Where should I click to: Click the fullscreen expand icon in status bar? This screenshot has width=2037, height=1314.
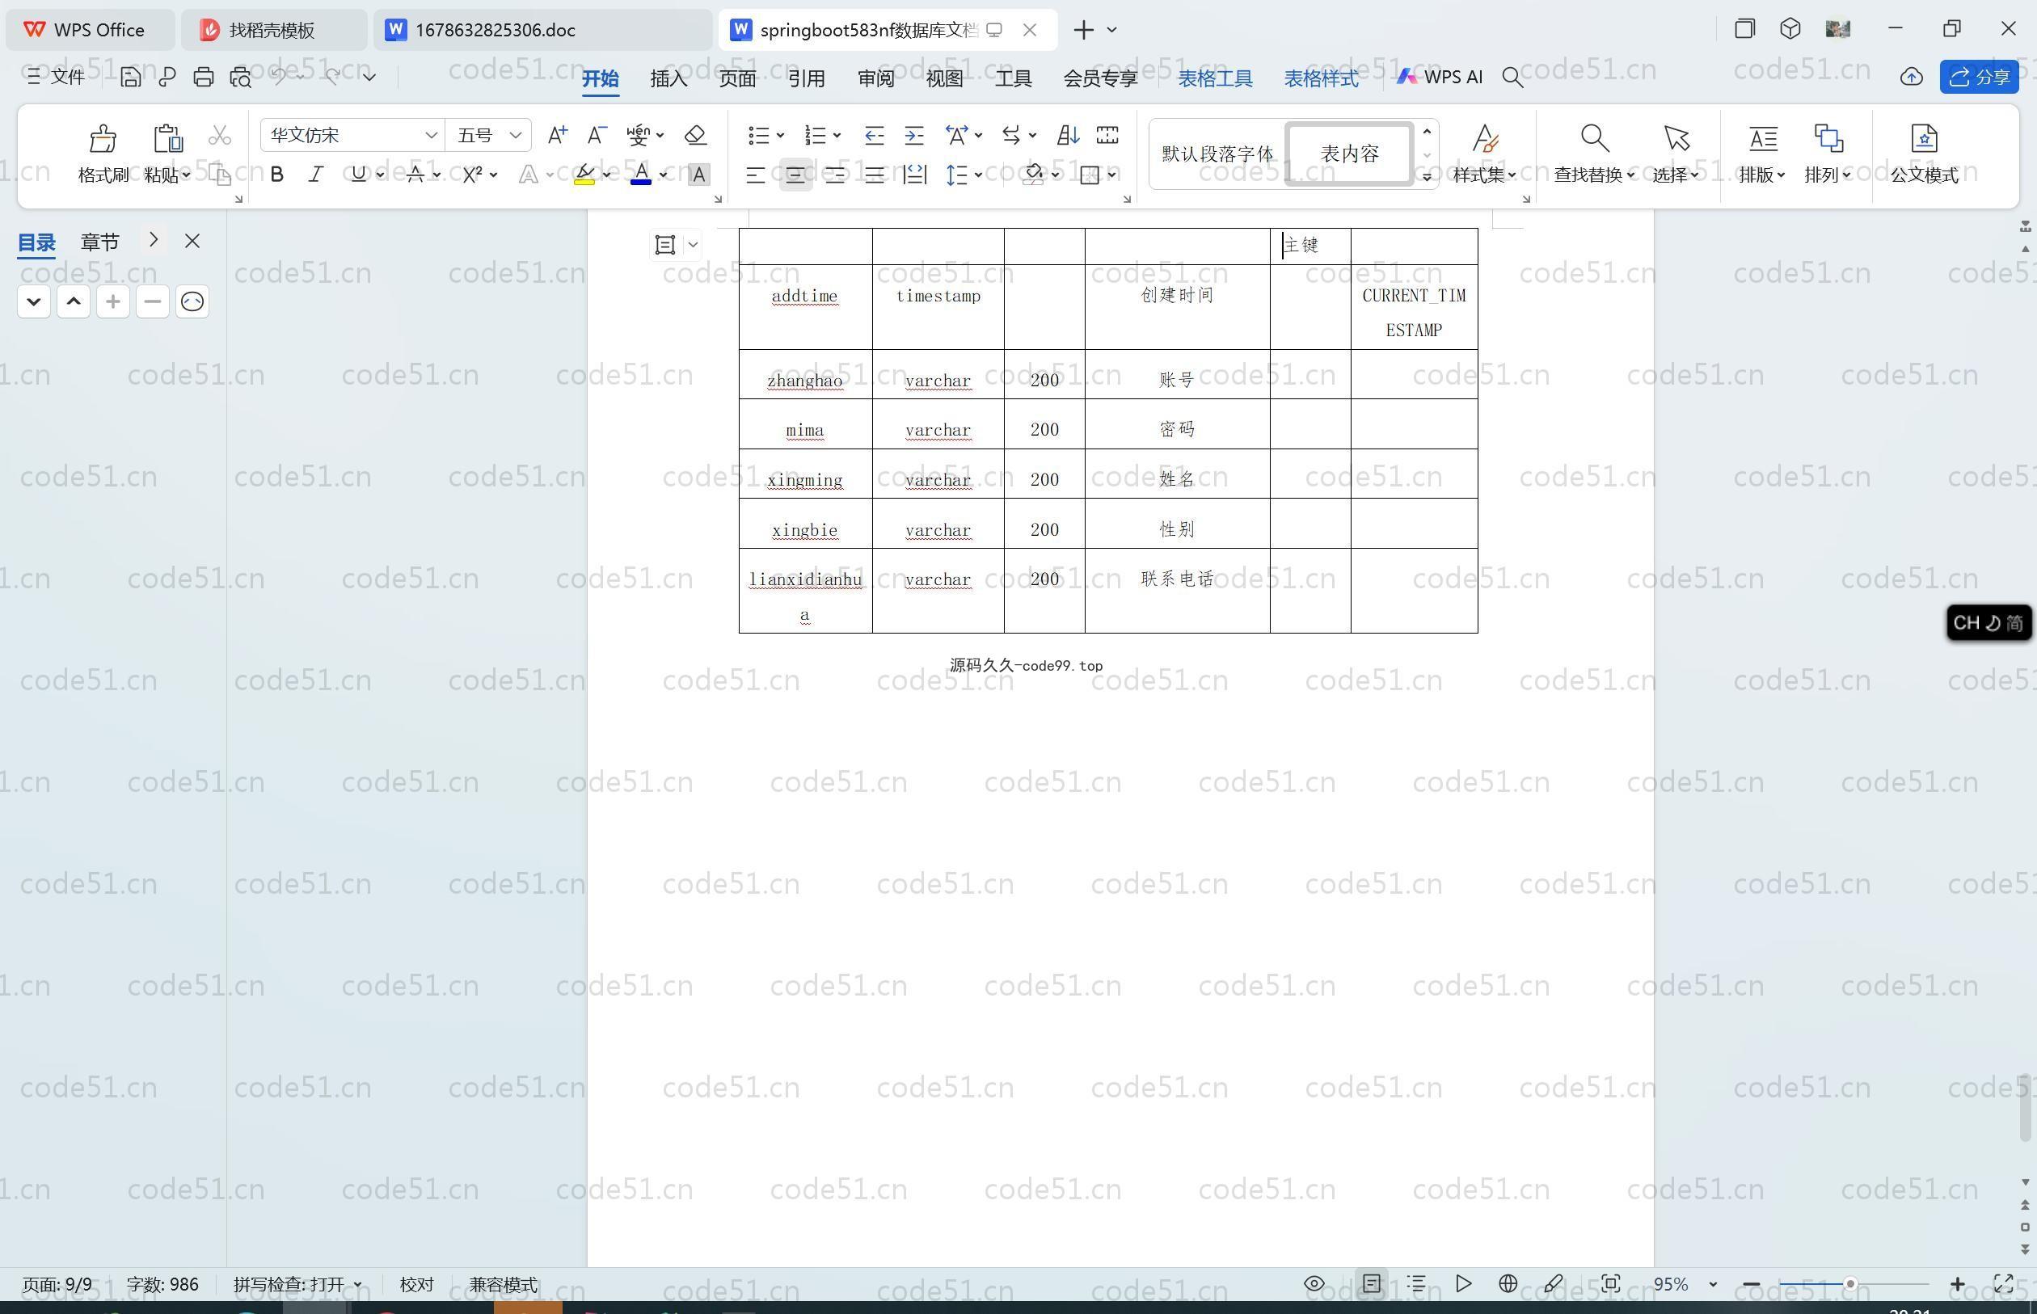2003,1283
